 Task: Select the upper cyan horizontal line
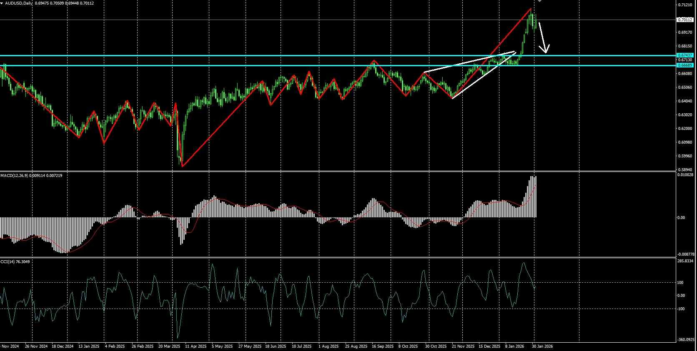338,55
